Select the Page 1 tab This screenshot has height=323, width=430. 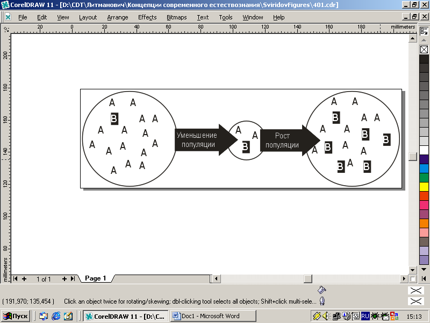point(96,278)
